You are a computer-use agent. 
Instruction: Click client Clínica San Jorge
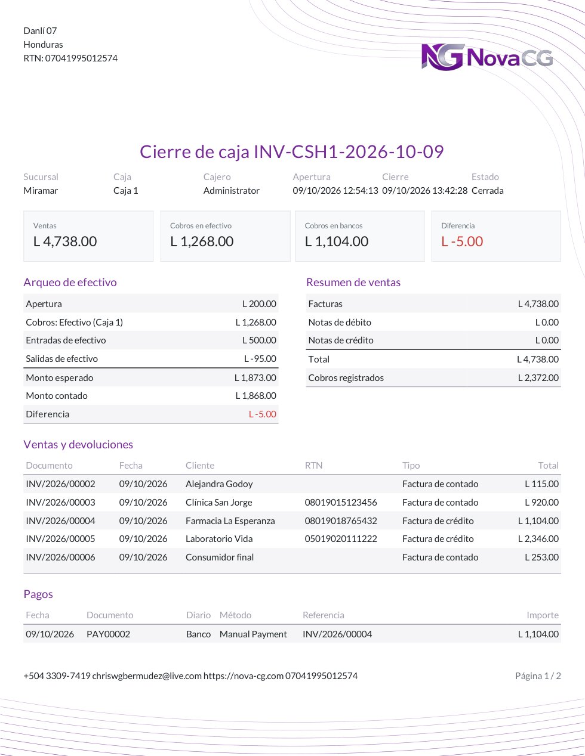pos(219,503)
